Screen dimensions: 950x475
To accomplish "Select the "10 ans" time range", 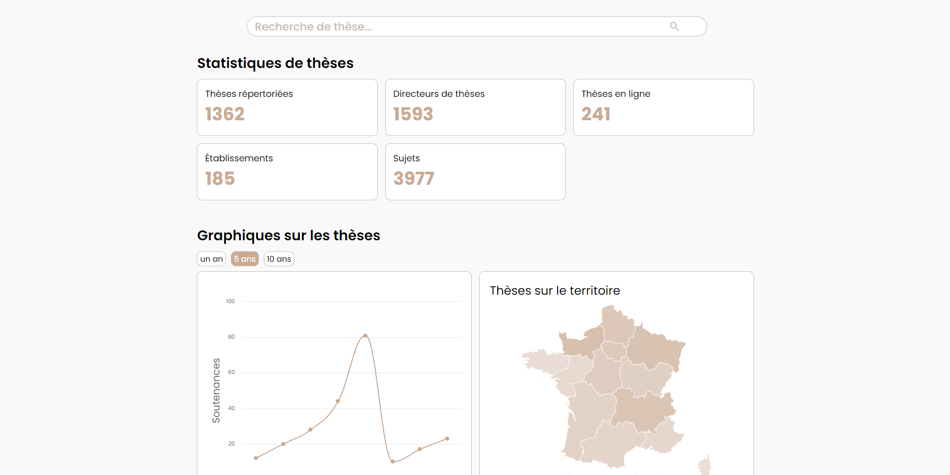I will click(279, 259).
